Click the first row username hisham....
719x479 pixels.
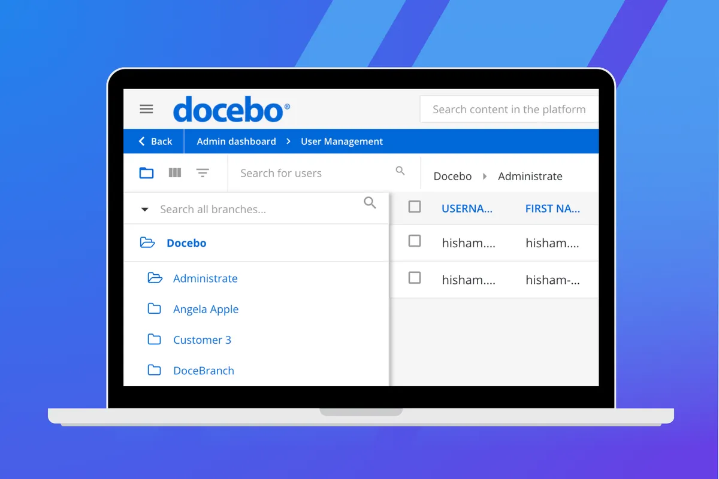point(469,242)
